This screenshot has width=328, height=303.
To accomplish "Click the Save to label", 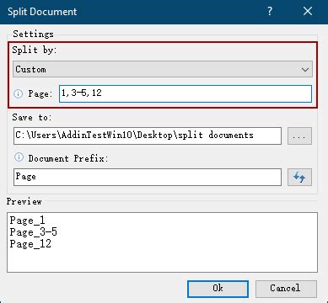I will pos(32,117).
